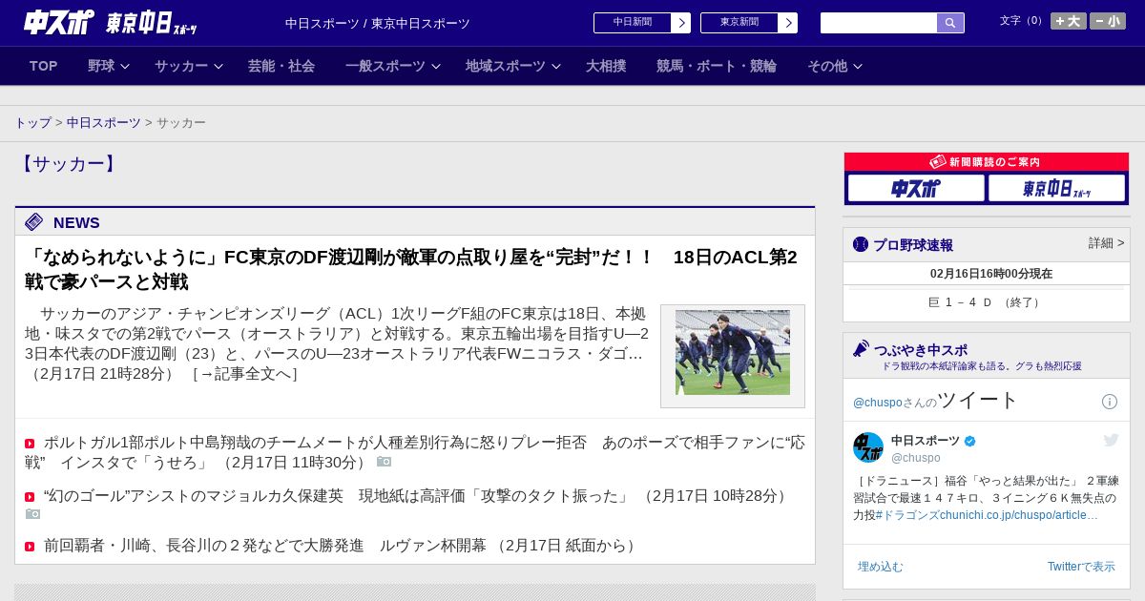The width and height of the screenshot is (1145, 601).
Task: Click red bullet beside 川崎 article
Action: [x=30, y=547]
